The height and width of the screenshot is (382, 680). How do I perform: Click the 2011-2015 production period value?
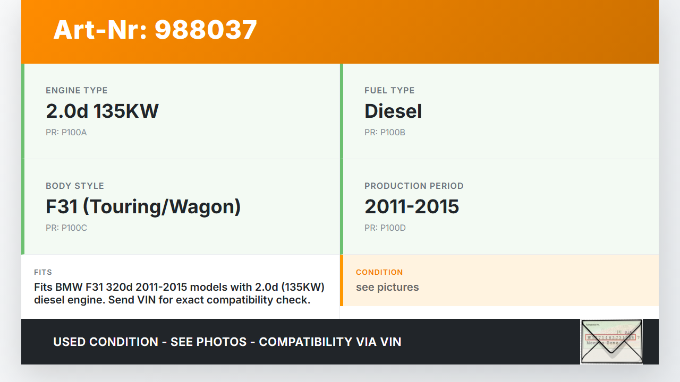point(412,206)
